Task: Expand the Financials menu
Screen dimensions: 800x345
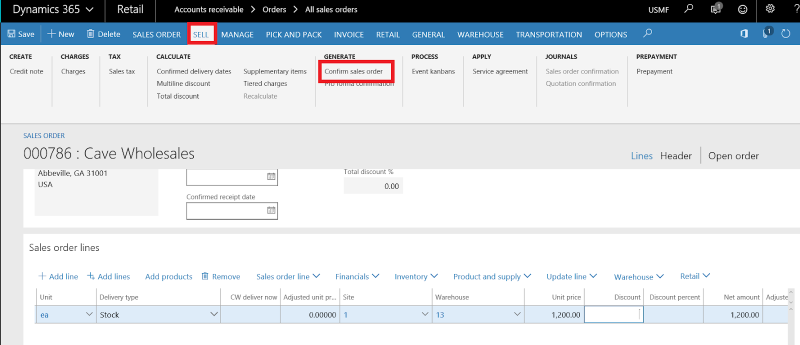Action: (357, 276)
